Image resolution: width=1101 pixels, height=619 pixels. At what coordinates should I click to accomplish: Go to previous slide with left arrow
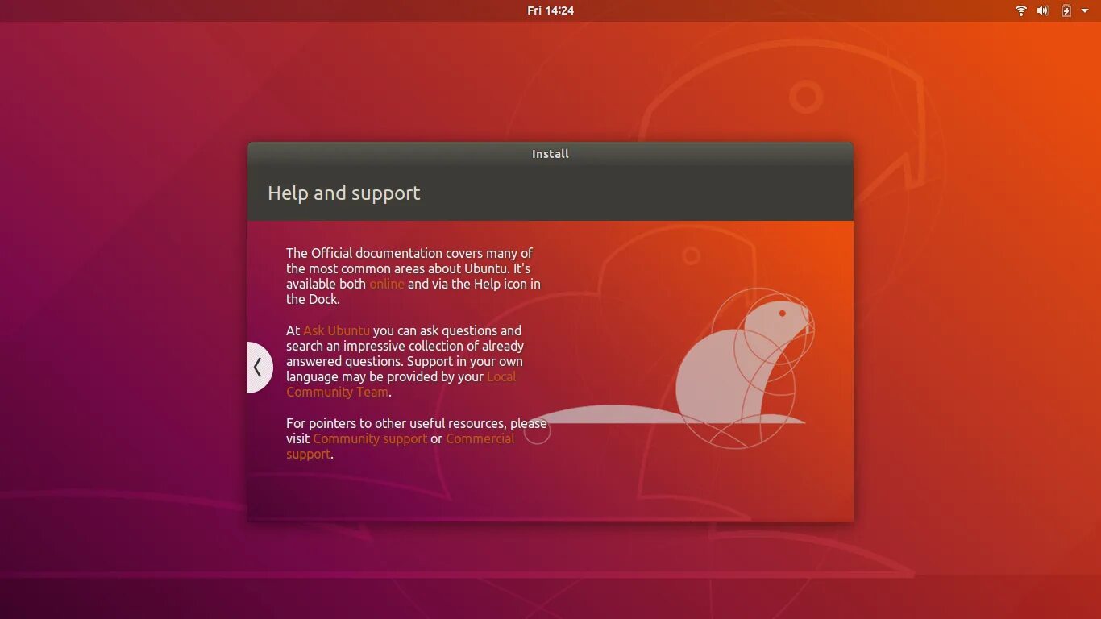tap(259, 368)
